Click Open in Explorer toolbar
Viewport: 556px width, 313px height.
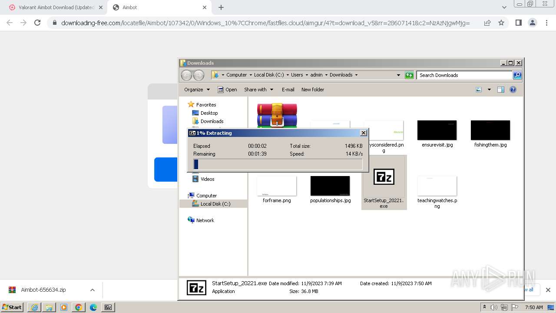[x=227, y=90]
